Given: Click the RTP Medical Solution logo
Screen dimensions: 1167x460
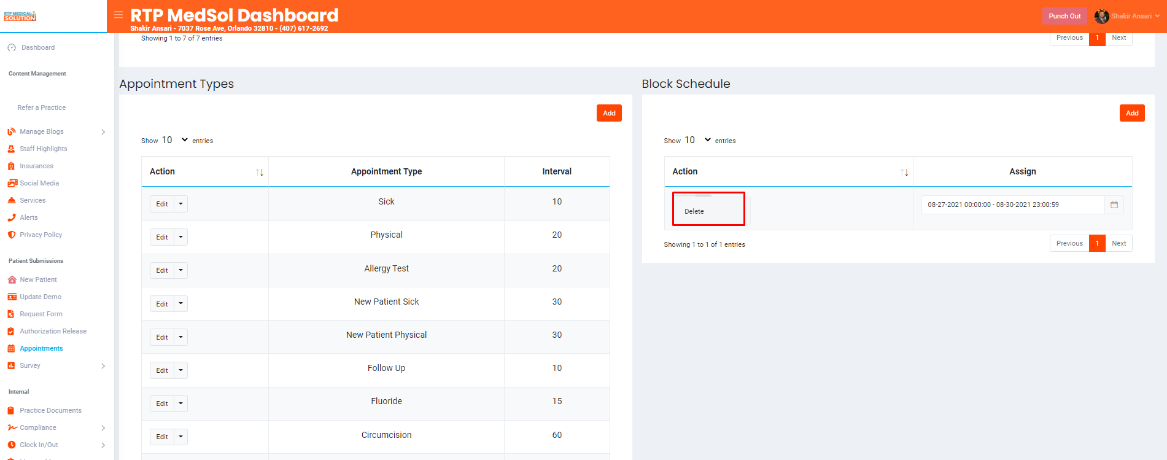Looking at the screenshot, I should pos(20,16).
